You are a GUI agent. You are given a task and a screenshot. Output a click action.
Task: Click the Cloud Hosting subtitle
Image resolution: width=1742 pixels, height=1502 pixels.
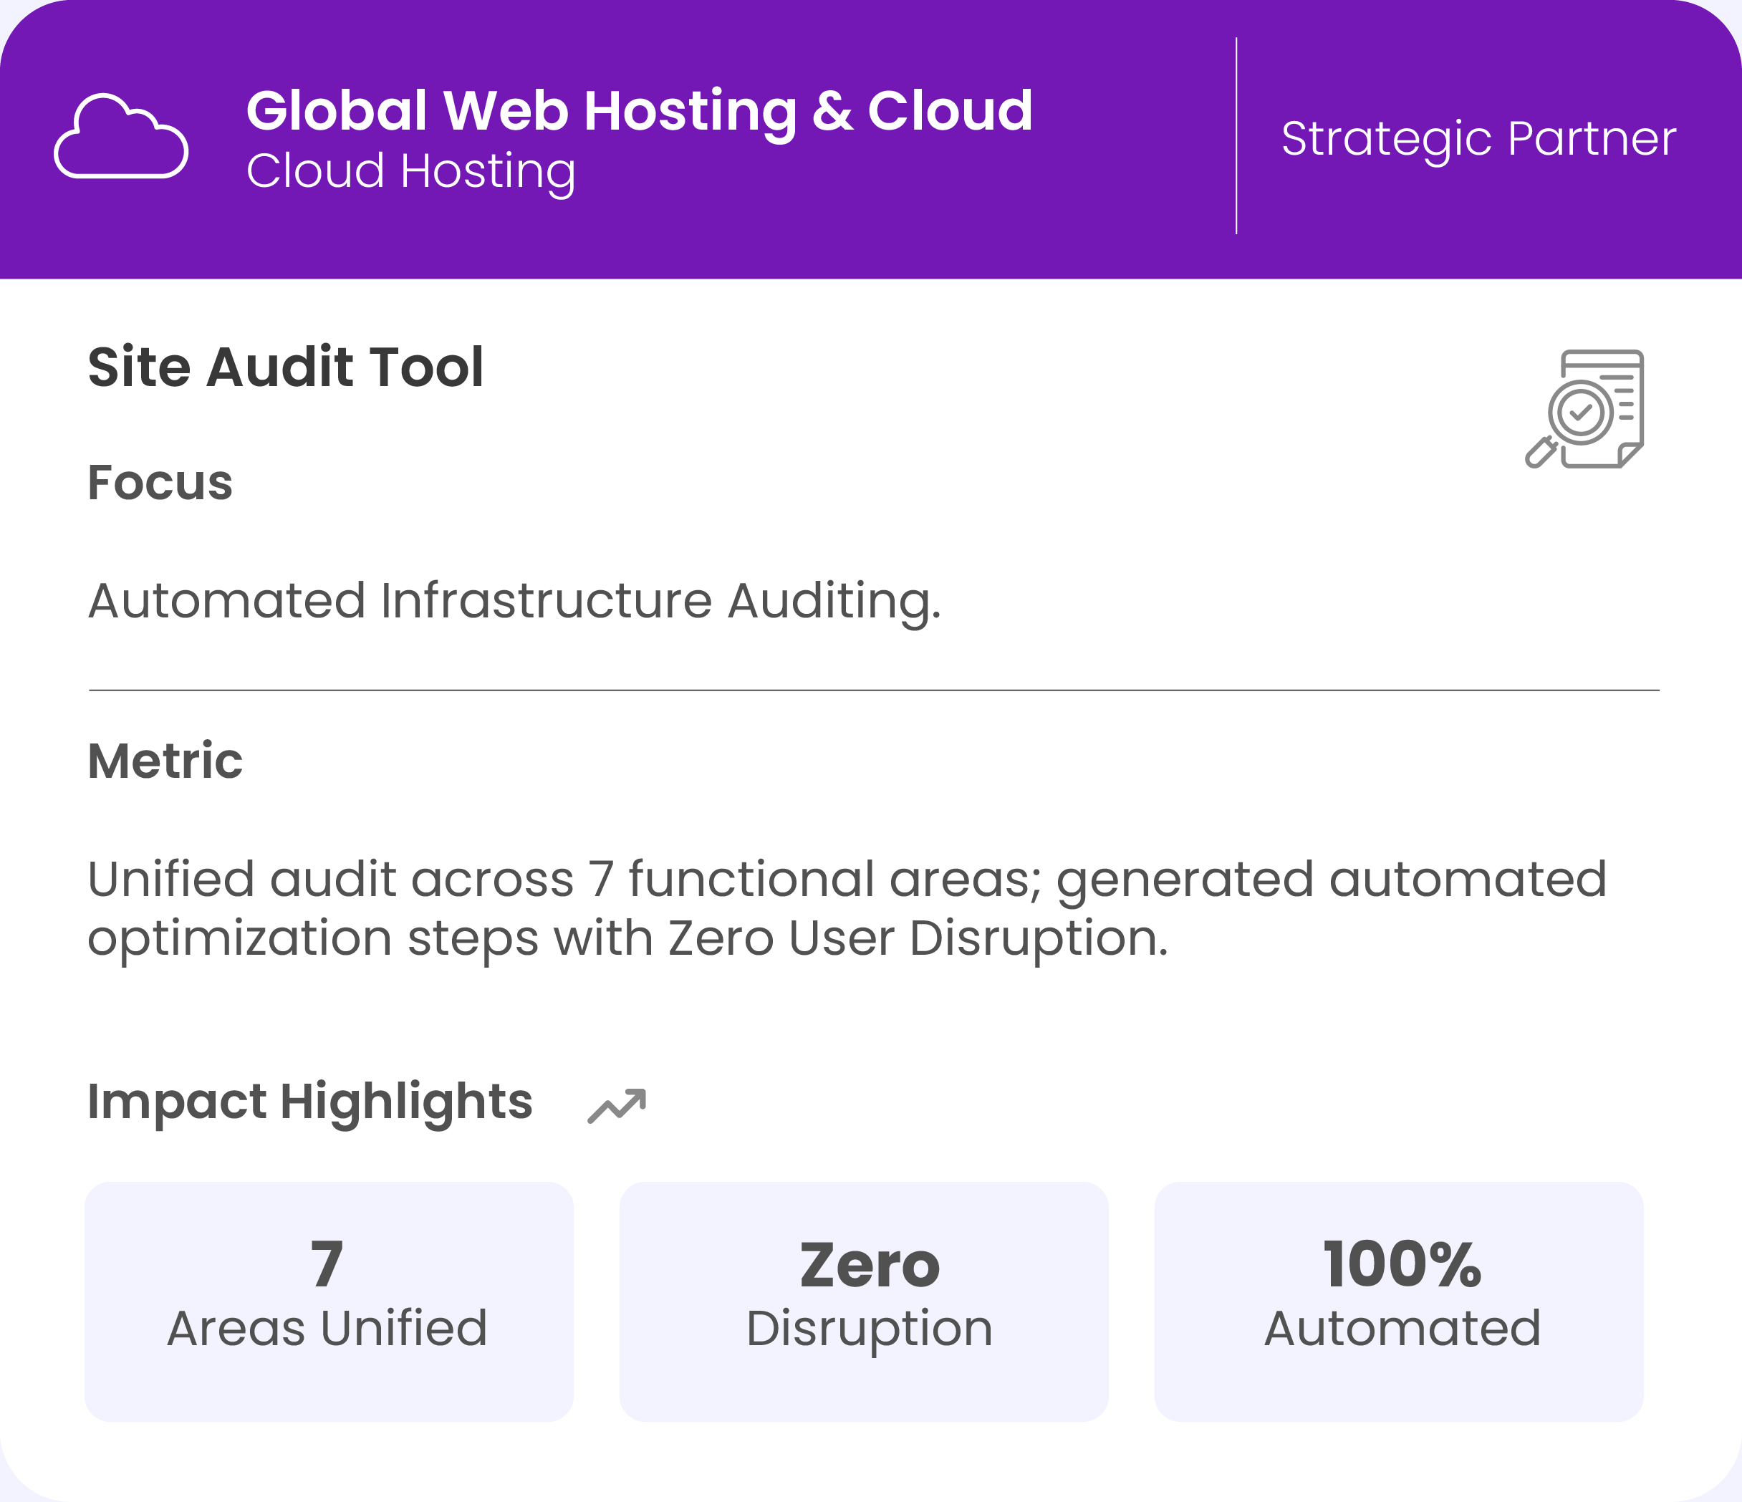coord(410,171)
